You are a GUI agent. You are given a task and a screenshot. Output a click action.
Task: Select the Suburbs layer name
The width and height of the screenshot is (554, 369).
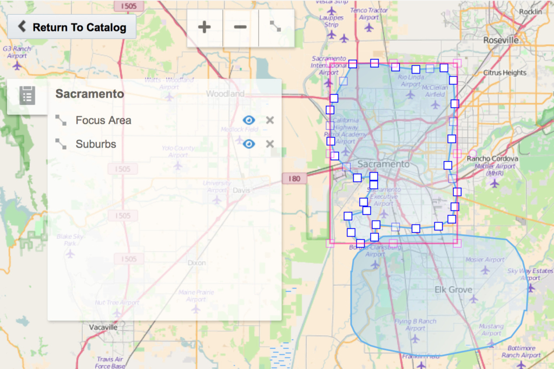click(x=96, y=144)
